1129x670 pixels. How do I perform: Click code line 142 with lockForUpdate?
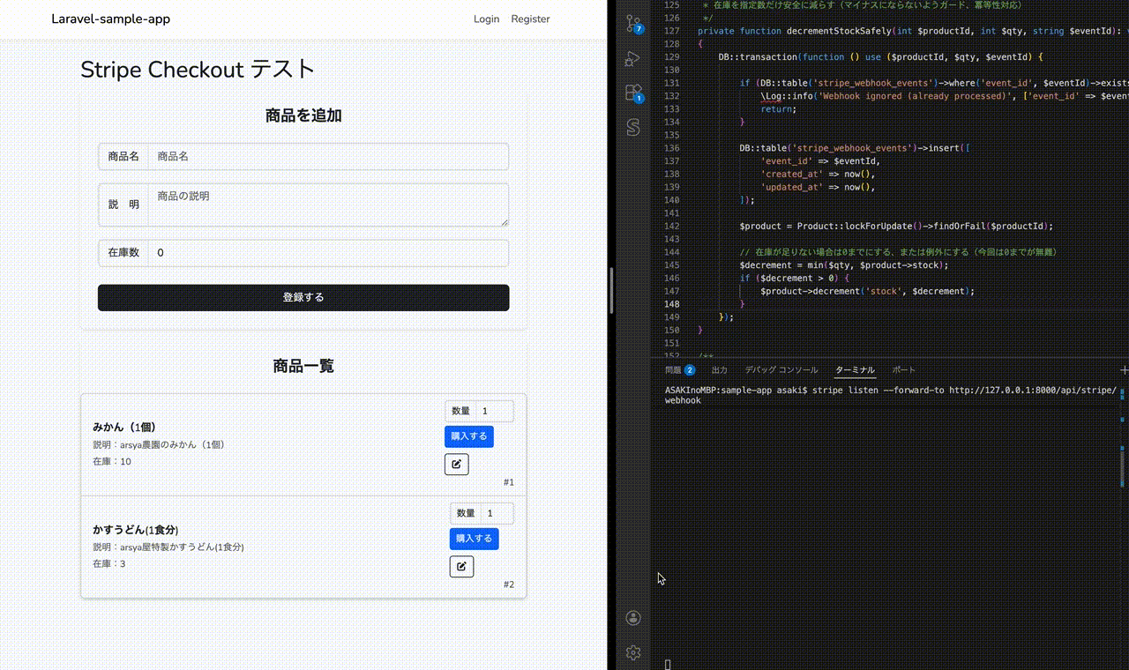pyautogui.click(x=896, y=226)
